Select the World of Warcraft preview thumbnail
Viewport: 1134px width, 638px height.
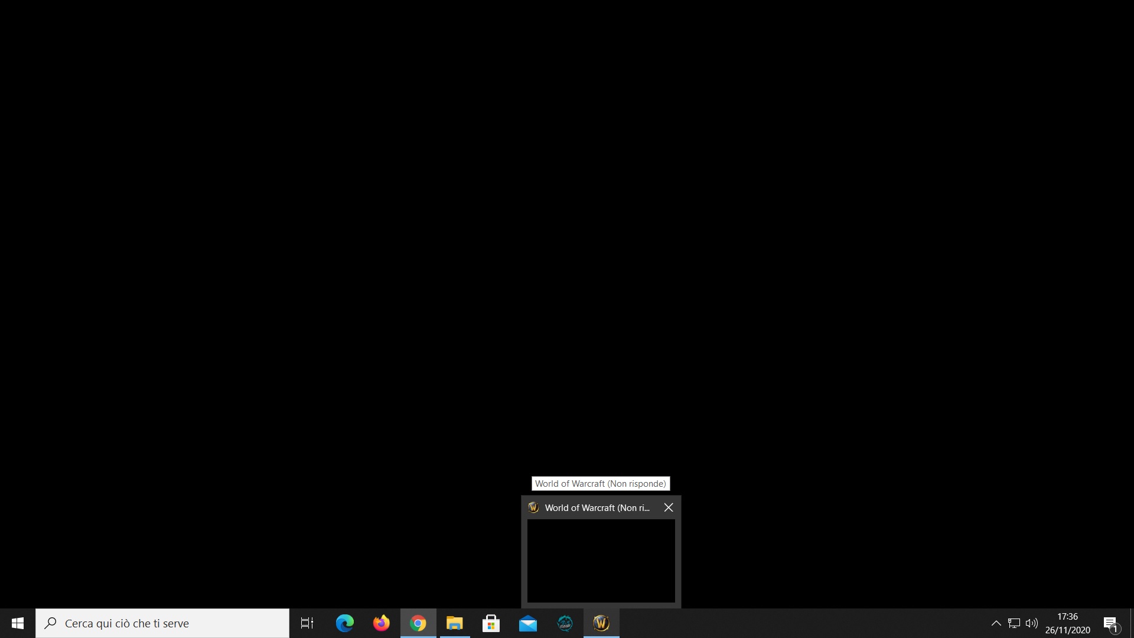click(x=601, y=561)
